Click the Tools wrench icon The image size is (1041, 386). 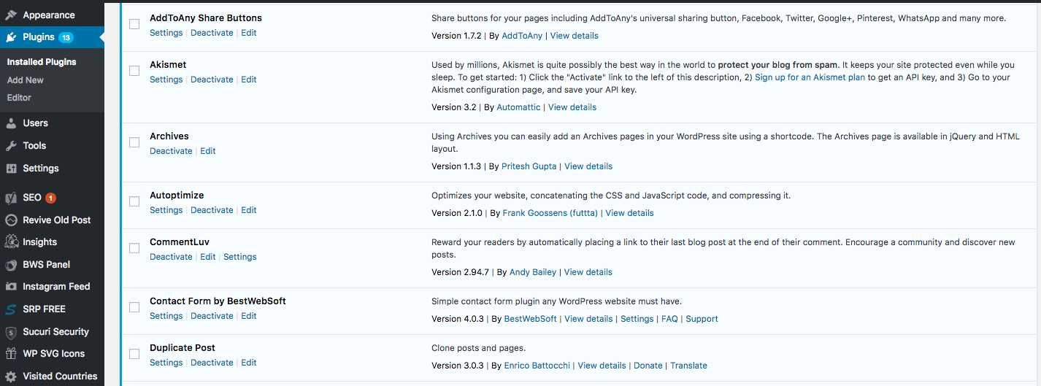pyautogui.click(x=11, y=146)
